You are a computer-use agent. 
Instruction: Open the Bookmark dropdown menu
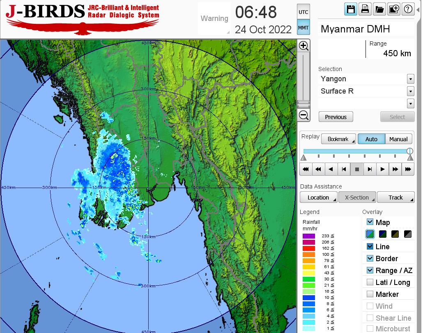pyautogui.click(x=338, y=139)
